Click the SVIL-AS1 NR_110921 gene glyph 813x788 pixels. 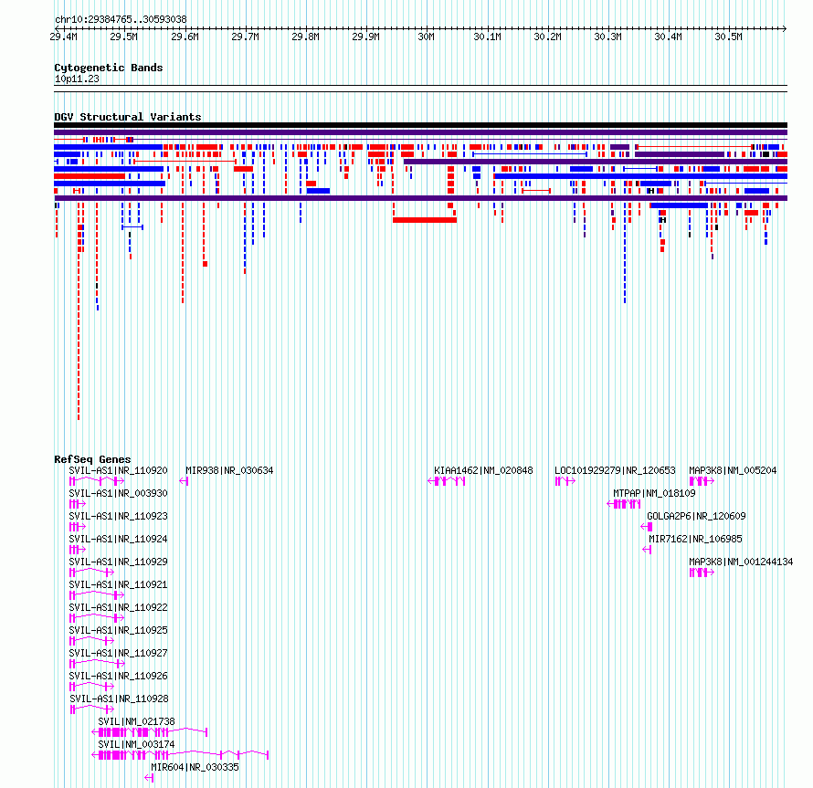pos(97,595)
